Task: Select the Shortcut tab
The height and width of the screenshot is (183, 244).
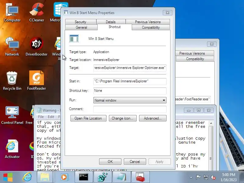Action: 115,27
